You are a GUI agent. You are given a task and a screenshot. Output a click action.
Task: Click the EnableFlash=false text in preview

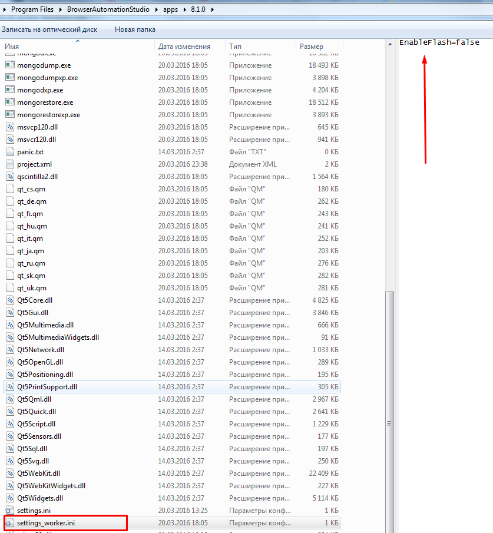point(439,42)
